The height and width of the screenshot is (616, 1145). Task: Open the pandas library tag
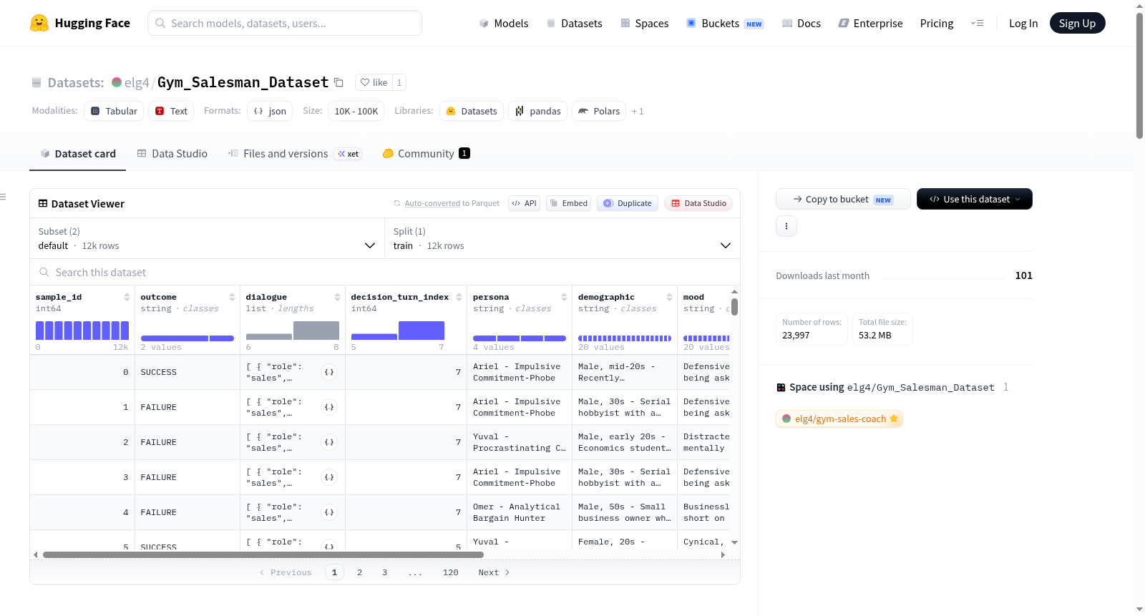(x=537, y=111)
